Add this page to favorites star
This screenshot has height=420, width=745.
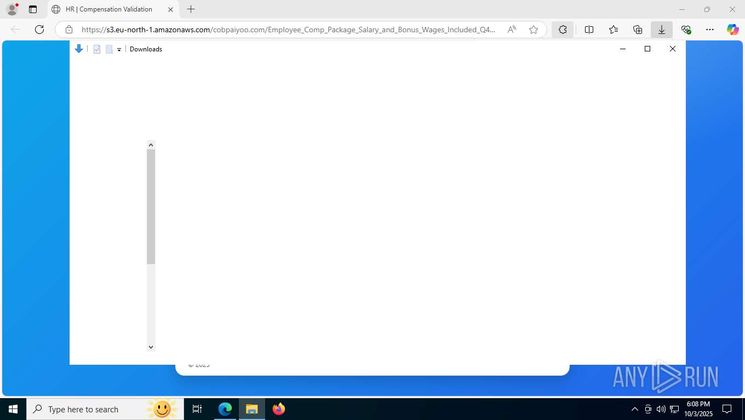coord(534,30)
